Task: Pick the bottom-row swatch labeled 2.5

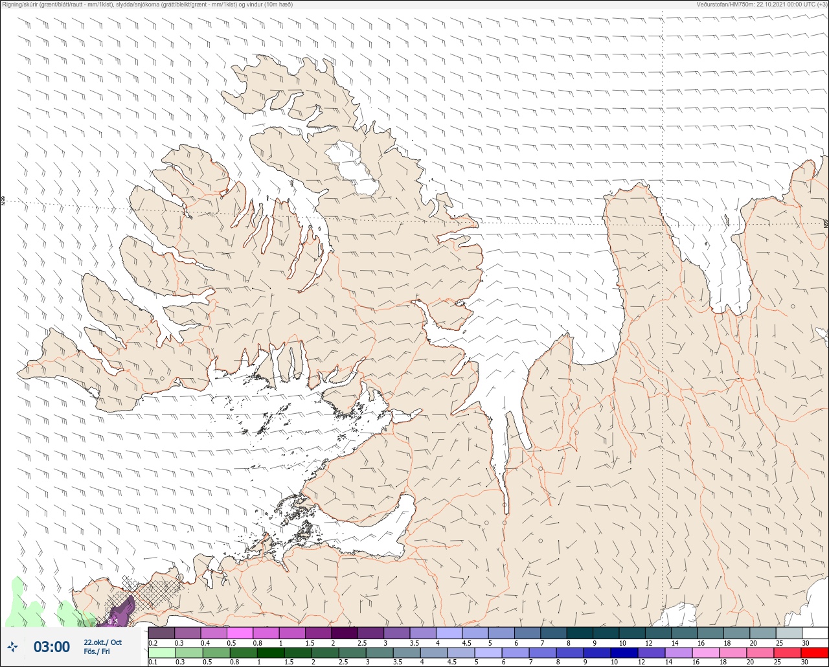Action: coord(352,653)
